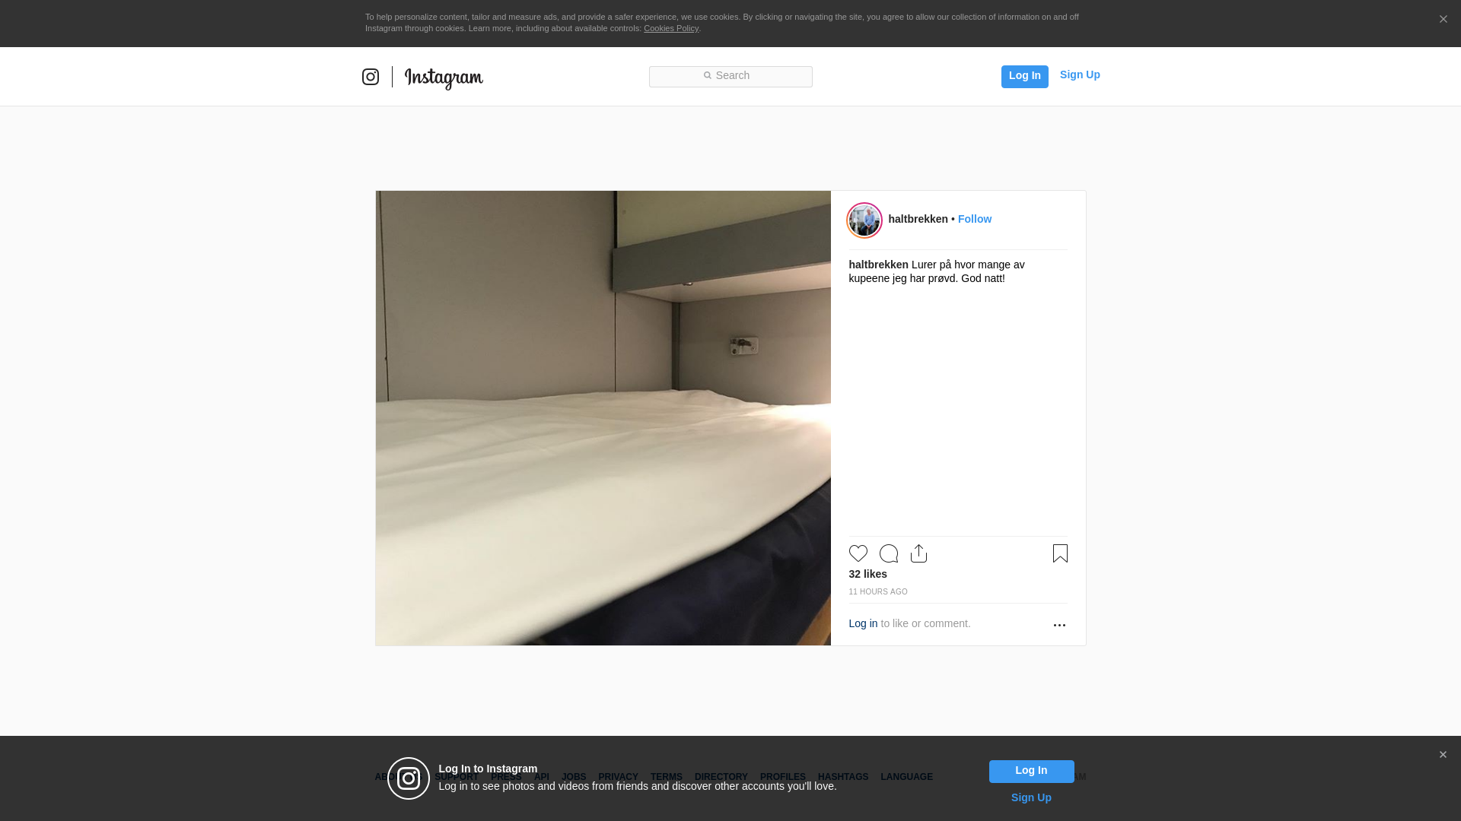Click haltbrekken username in the caption
The width and height of the screenshot is (1461, 821).
[878, 265]
